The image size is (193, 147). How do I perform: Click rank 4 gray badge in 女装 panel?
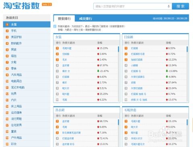(x=57, y=65)
